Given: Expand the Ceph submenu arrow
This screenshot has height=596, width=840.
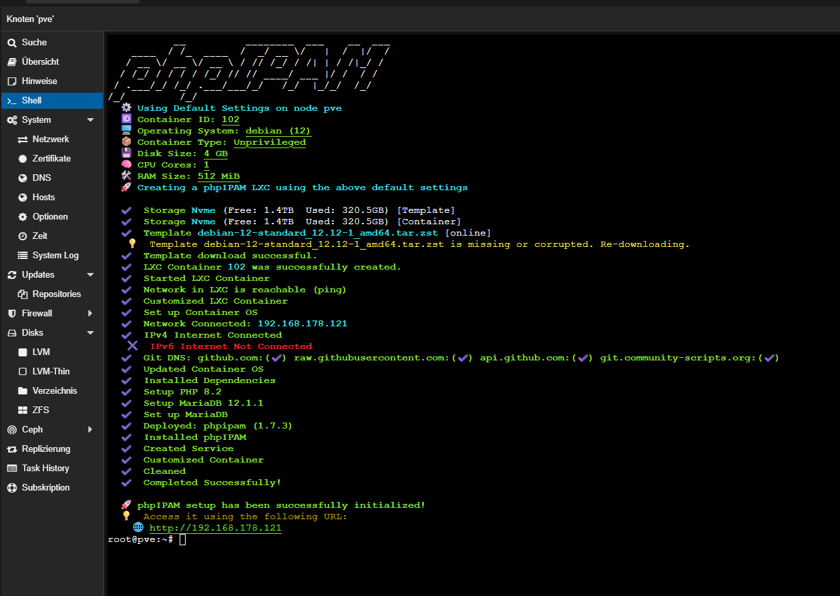Looking at the screenshot, I should tap(91, 430).
